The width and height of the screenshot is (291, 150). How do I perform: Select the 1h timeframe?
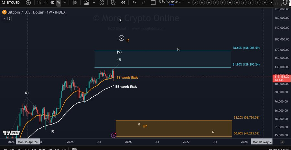click(39, 3)
